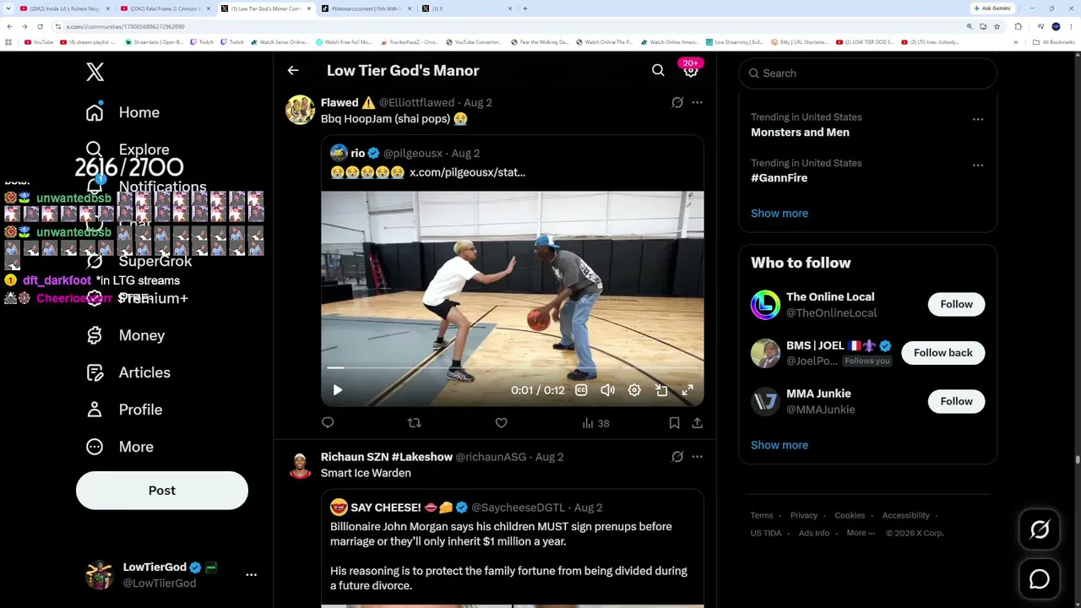Viewport: 1081px width, 608px height.
Task: Play the basketball video
Action: point(338,390)
